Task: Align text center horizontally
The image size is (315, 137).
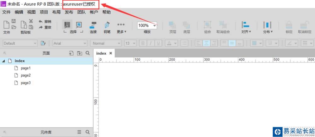Action: click(206, 43)
